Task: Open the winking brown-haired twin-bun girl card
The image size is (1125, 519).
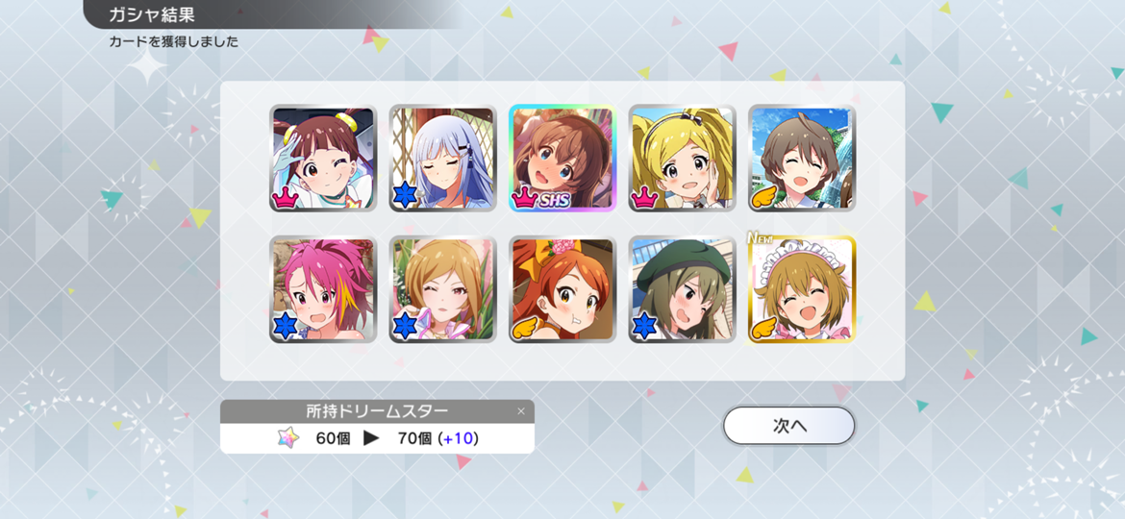Action: [x=323, y=159]
